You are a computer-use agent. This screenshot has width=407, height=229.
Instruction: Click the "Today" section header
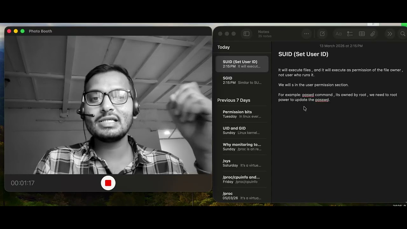(224, 47)
